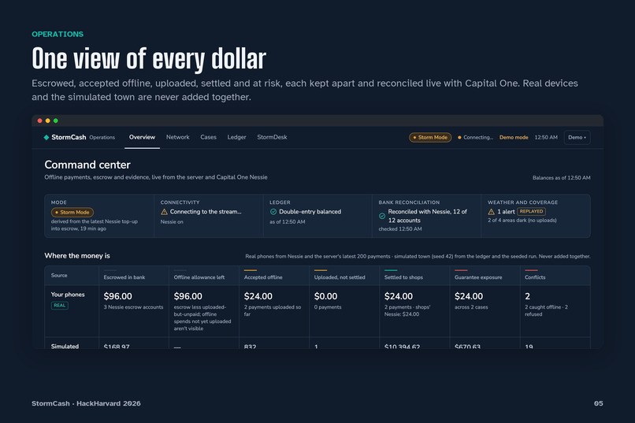The image size is (635, 423).
Task: Click the 'Guarantee exposure' column header
Action: 478,277
